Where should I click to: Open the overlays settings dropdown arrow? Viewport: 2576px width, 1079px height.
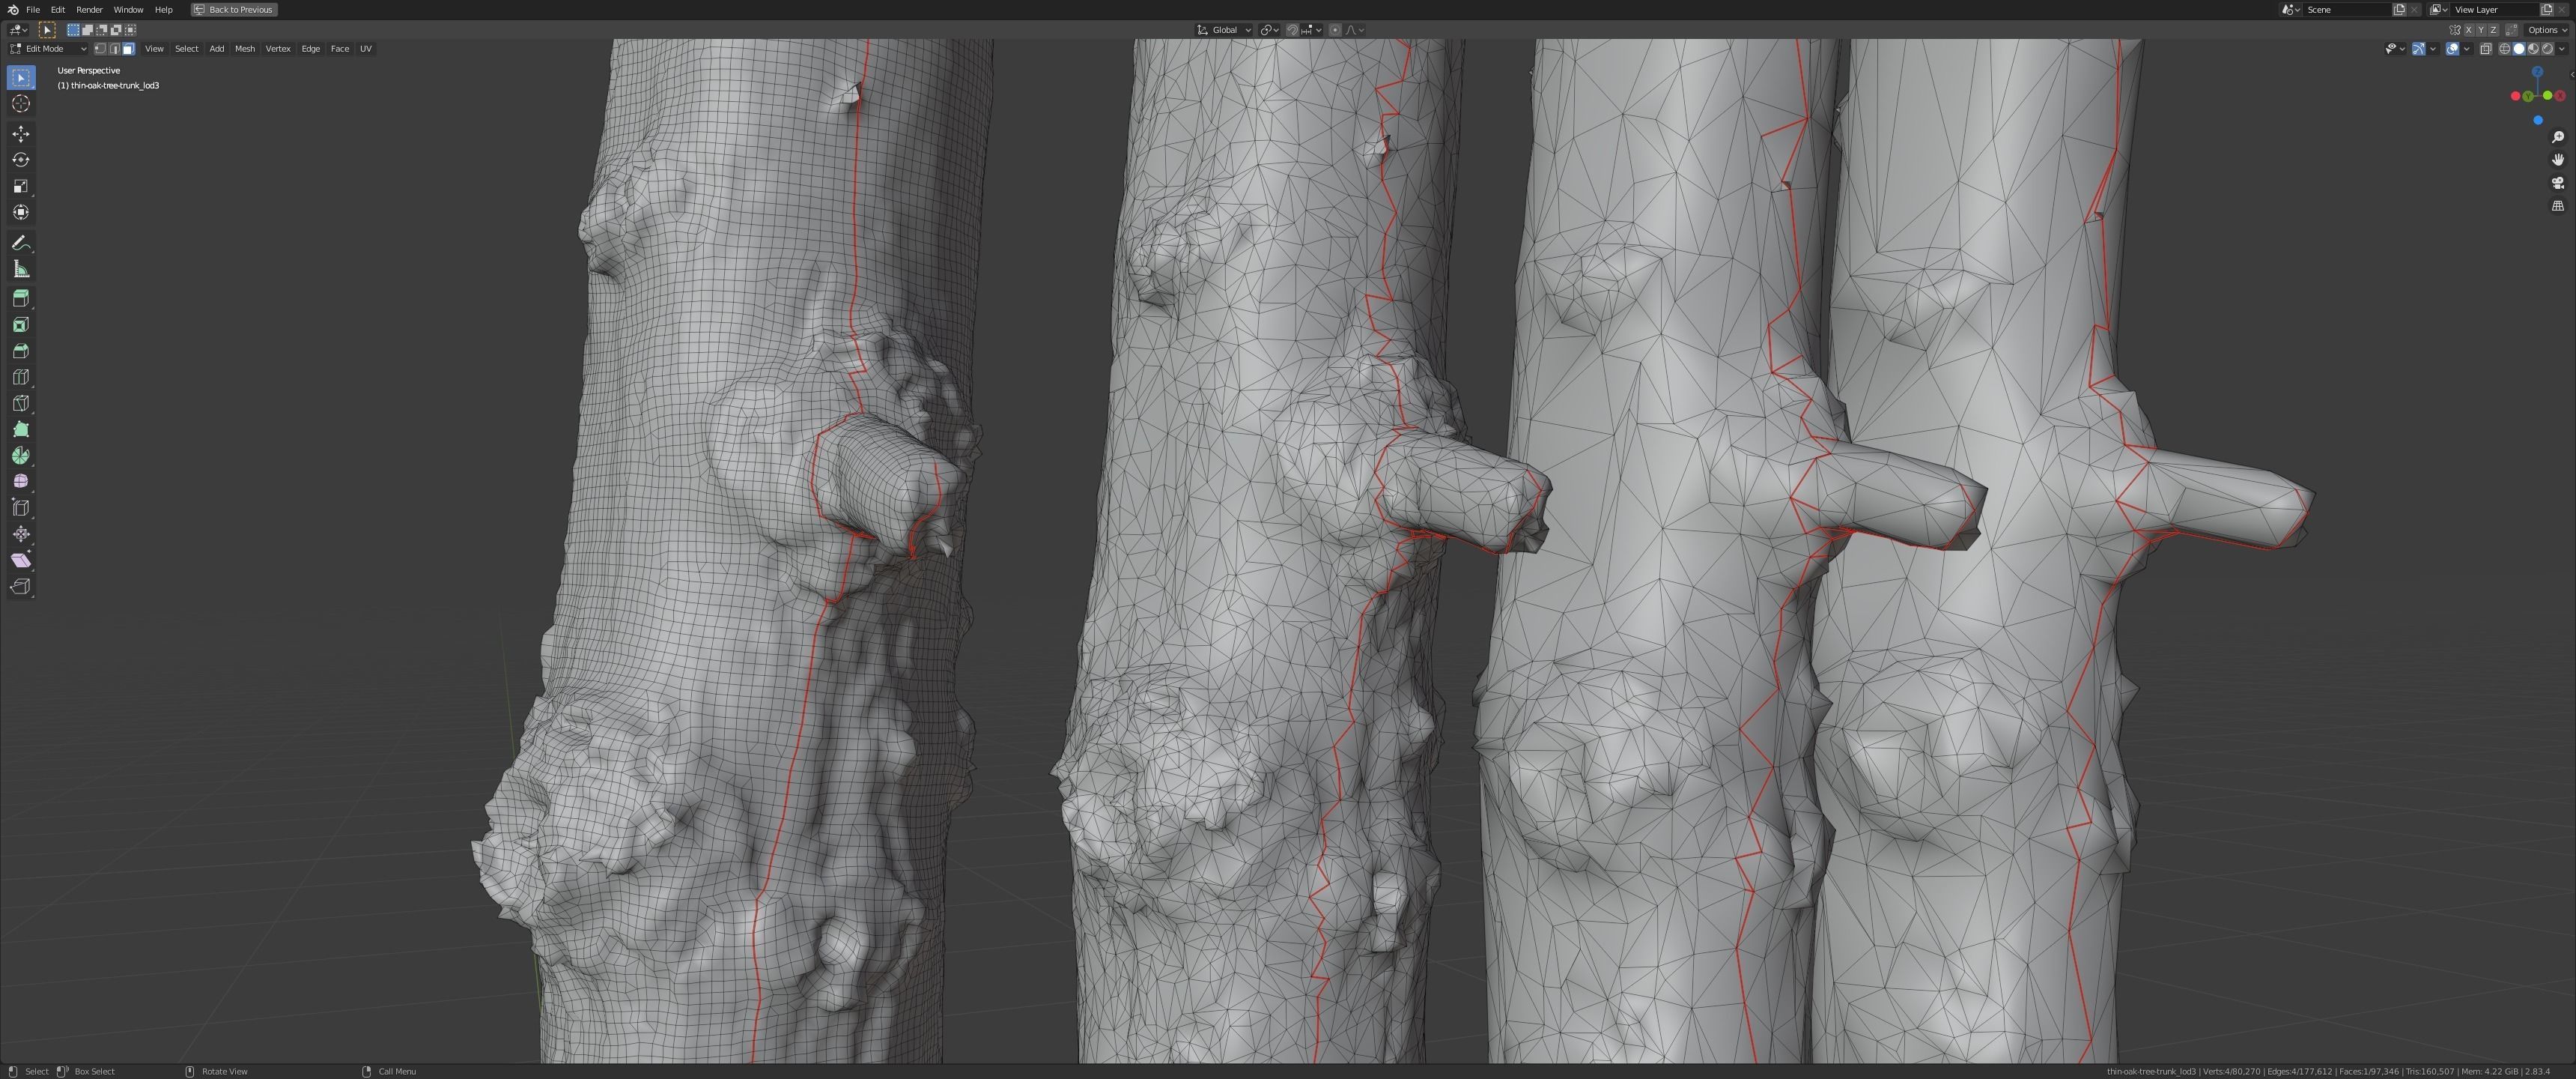(2466, 48)
